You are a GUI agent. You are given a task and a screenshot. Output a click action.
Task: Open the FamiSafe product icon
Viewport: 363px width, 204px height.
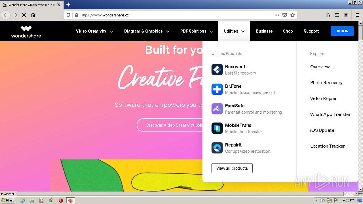pyautogui.click(x=217, y=109)
